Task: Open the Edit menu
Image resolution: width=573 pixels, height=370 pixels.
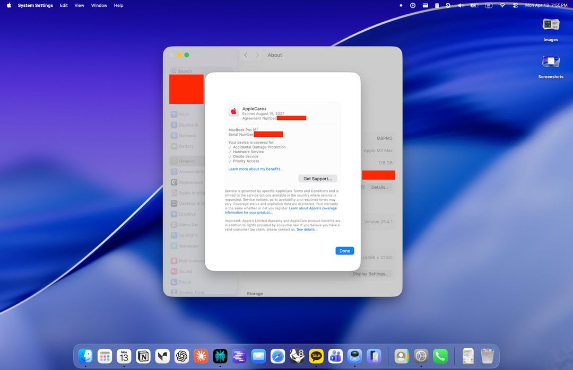Action: 64,5
